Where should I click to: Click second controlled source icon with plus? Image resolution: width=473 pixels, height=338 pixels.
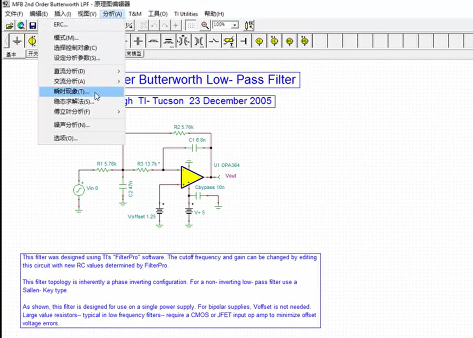tap(274, 41)
